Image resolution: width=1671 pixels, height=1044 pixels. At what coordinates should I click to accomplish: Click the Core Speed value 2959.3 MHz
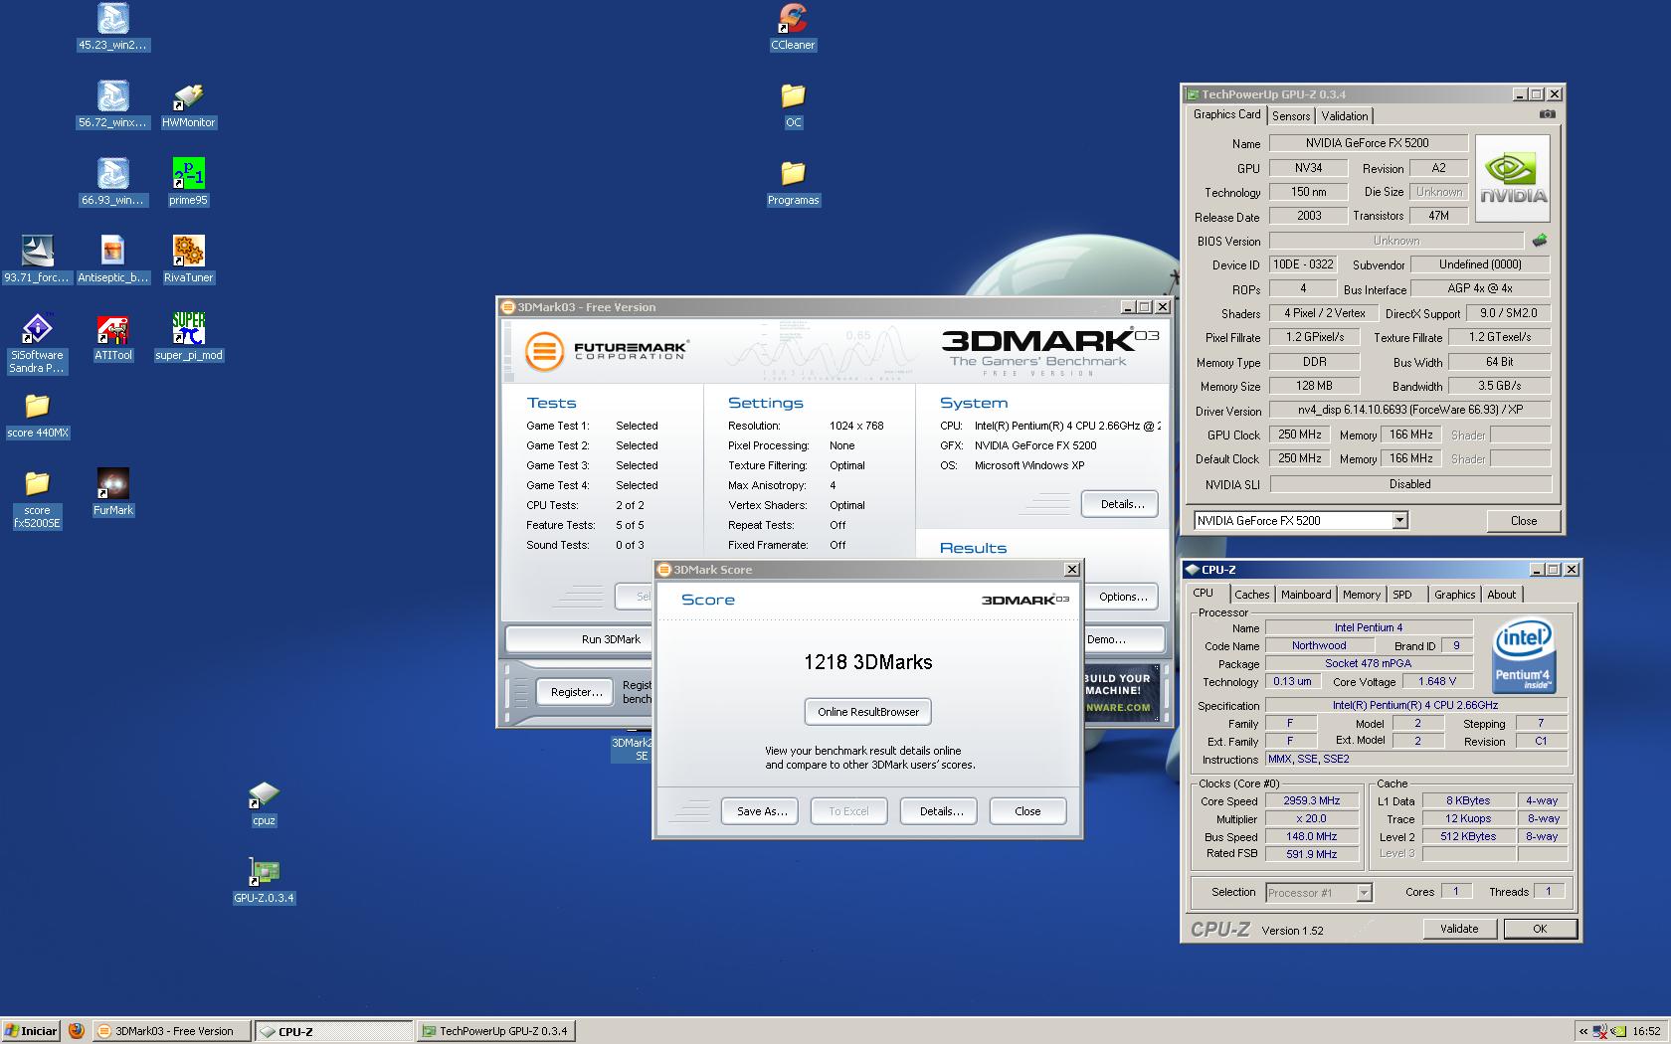coord(1311,800)
